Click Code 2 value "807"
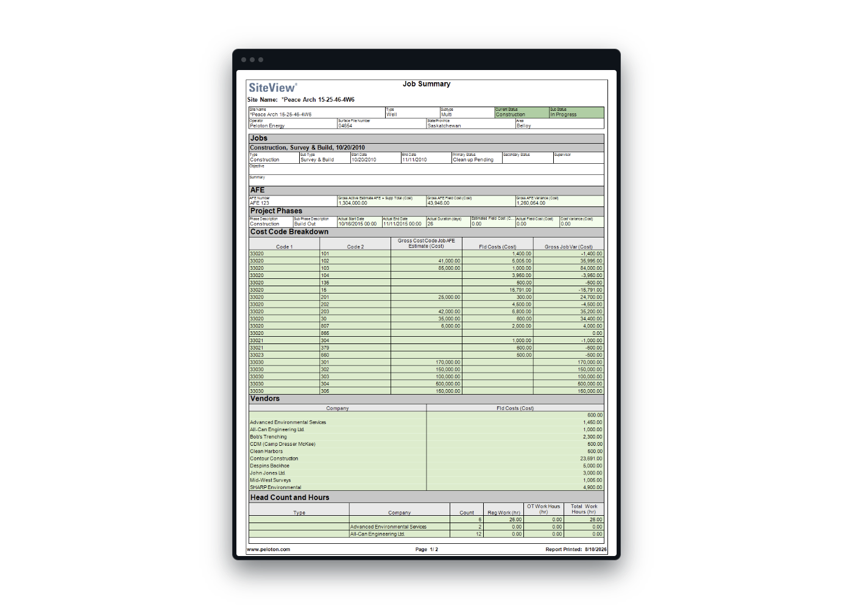 pos(325,326)
